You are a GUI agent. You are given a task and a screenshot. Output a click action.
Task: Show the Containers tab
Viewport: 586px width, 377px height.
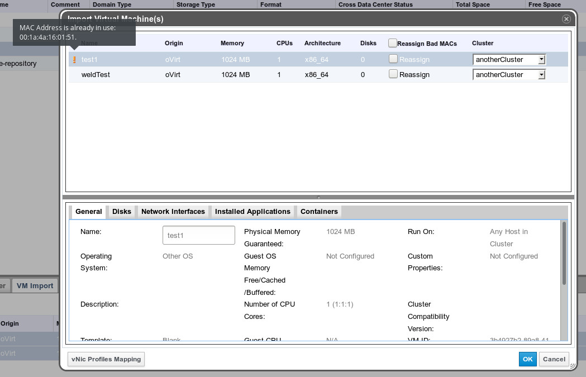[x=319, y=212]
